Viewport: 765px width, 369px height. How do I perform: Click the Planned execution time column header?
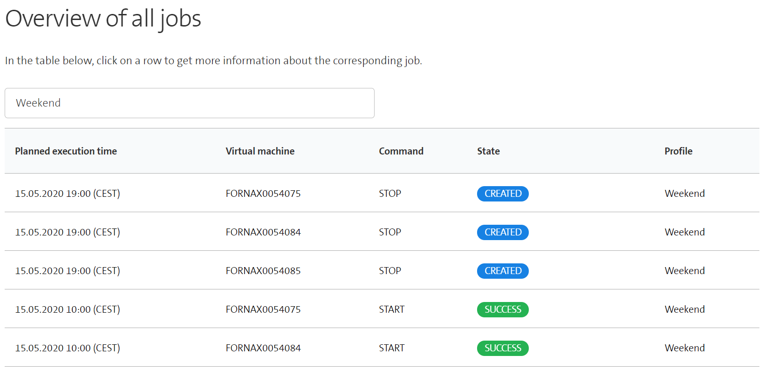(66, 151)
